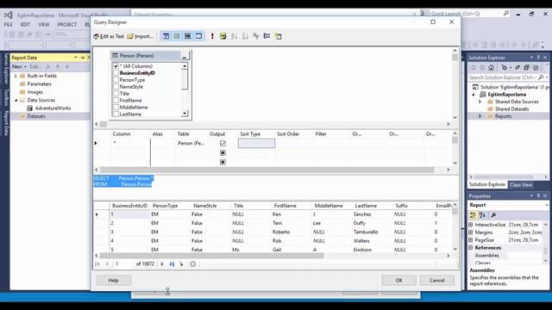Screen dimensions: 552x310
Task: Open the FILE menu
Action: point(8,25)
